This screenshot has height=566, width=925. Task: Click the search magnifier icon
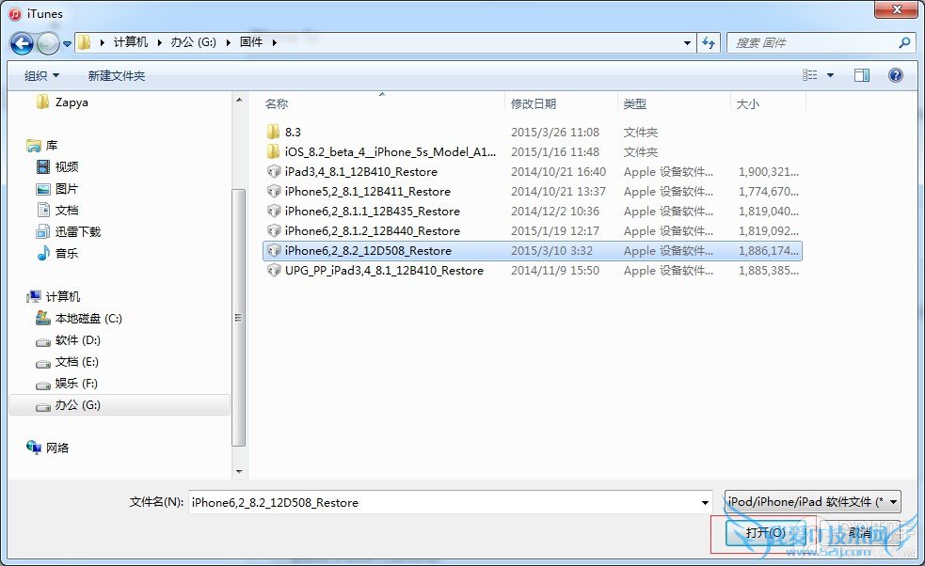[x=903, y=42]
